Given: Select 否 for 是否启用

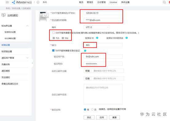Looking at the screenshot, I should click(x=92, y=110).
